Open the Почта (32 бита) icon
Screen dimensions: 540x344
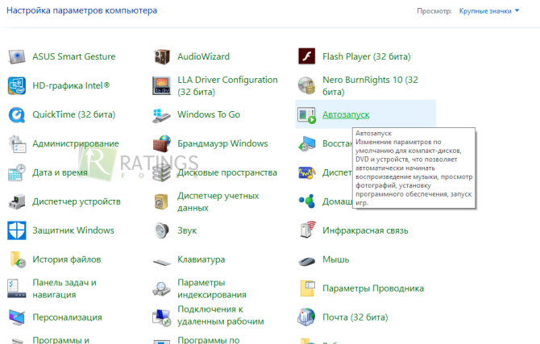(x=306, y=317)
